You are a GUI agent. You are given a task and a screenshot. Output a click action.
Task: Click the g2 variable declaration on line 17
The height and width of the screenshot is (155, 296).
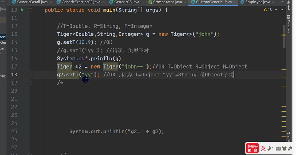78,67
